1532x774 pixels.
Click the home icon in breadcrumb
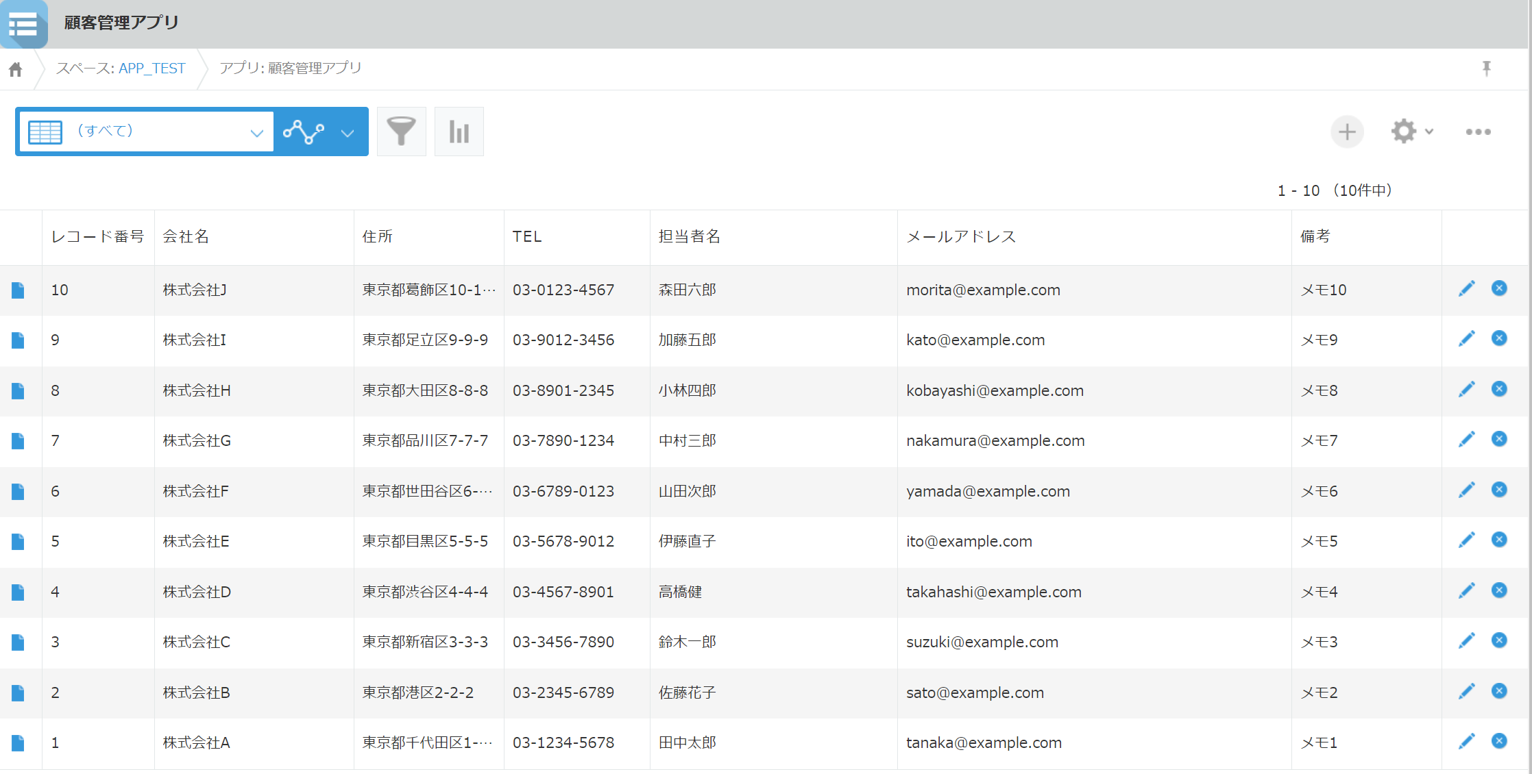[x=16, y=69]
